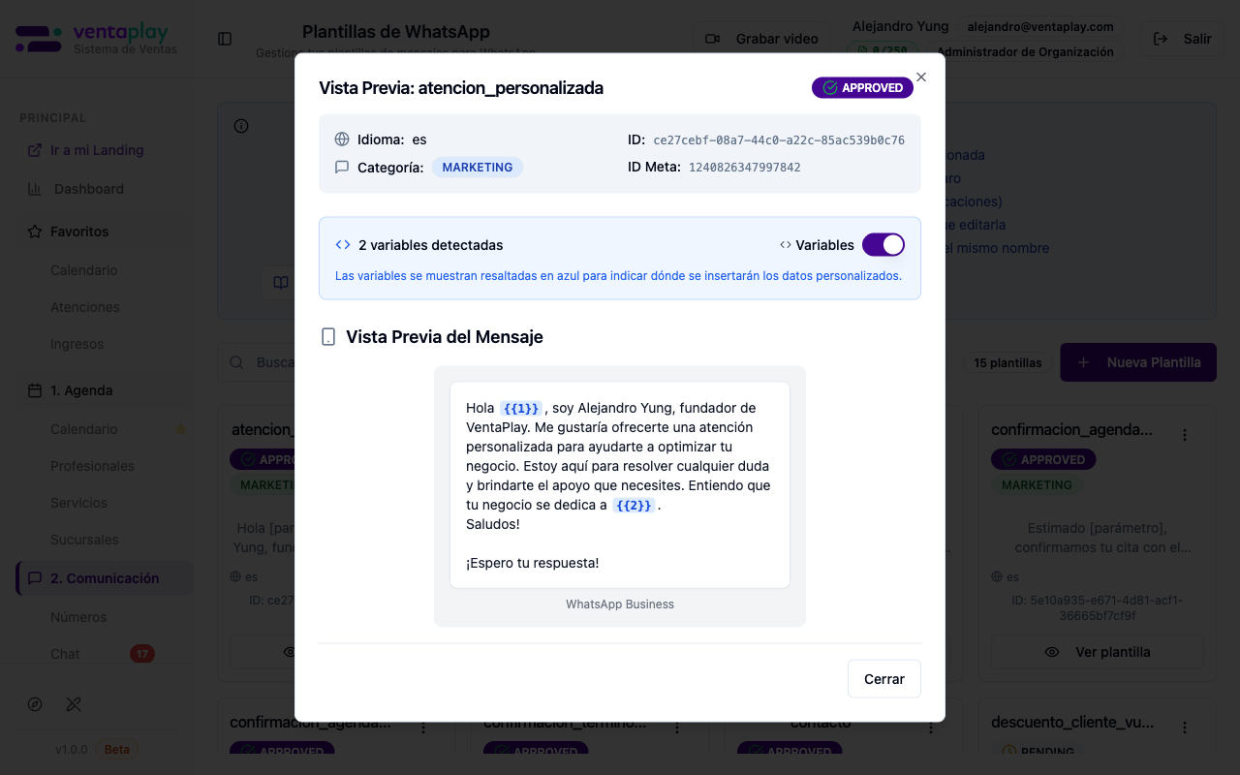Image resolution: width=1240 pixels, height=775 pixels.
Task: Open the Dashboard menu item
Action: (88, 189)
